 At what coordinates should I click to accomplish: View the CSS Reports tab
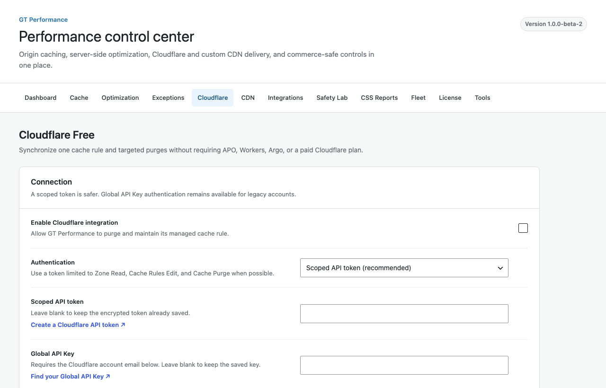pyautogui.click(x=379, y=97)
